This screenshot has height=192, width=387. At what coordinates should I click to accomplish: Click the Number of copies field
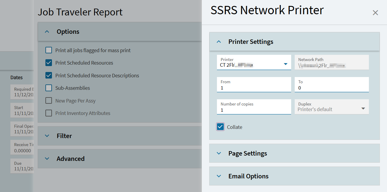(254, 109)
